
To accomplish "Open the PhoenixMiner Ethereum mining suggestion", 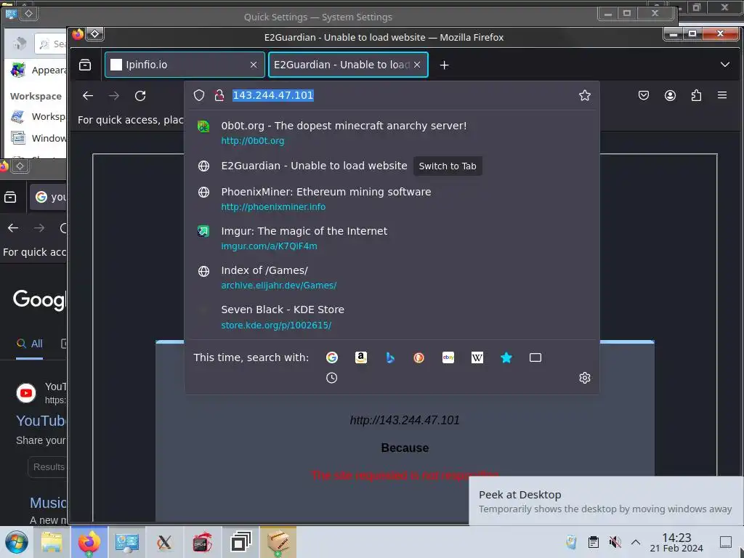I will click(x=392, y=199).
